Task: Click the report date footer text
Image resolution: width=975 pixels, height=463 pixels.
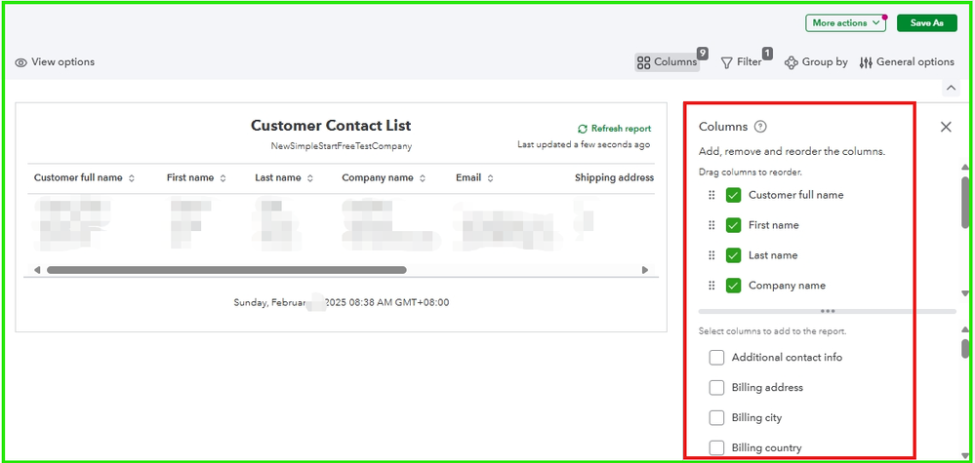Action: pos(342,303)
